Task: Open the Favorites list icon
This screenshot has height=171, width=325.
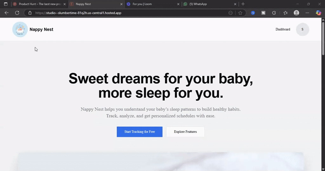Action: (x=285, y=13)
